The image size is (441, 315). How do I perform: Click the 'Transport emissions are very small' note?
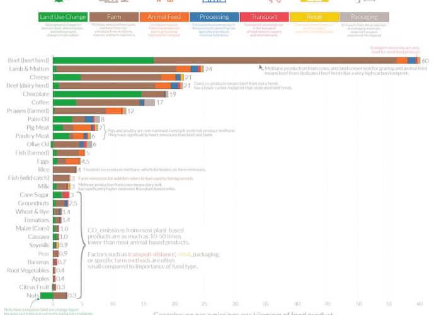(395, 50)
